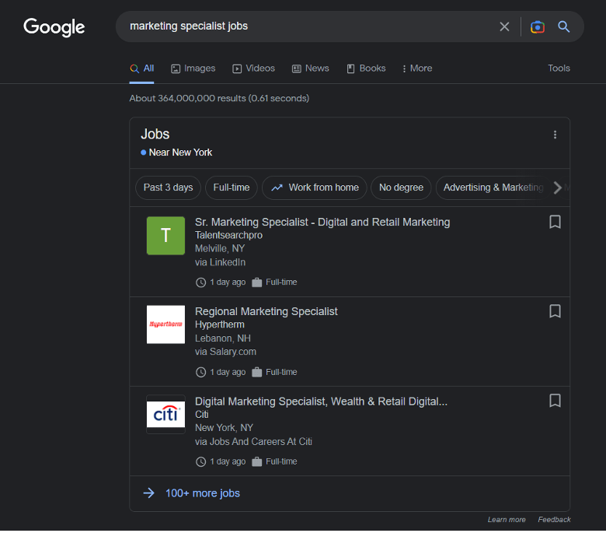Click the Melville, NY location text
The width and height of the screenshot is (606, 533).
(x=220, y=249)
